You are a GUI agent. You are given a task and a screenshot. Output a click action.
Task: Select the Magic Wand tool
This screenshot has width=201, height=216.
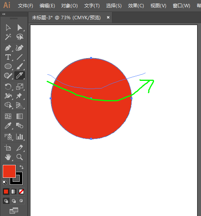tap(8, 37)
